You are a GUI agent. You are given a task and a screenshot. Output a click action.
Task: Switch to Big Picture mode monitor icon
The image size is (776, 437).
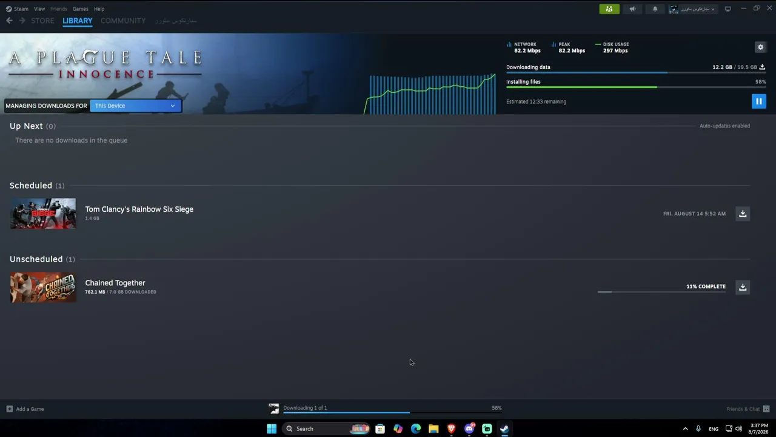pos(727,8)
